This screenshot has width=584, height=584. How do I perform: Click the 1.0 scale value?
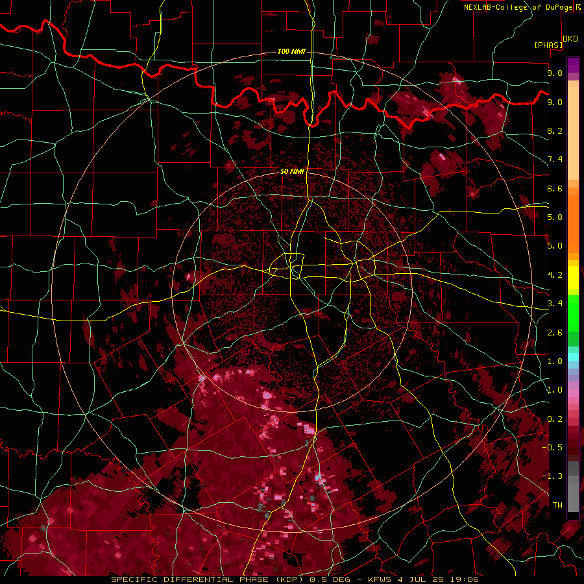[x=555, y=390]
